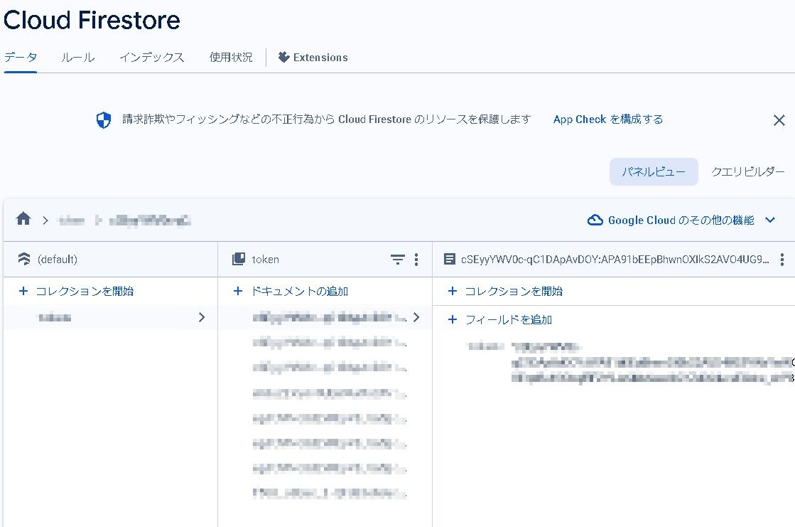Click the (default) database icon
The width and height of the screenshot is (795, 527).
[24, 259]
